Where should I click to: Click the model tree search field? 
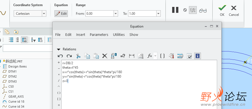pyautogui.click(x=28, y=48)
